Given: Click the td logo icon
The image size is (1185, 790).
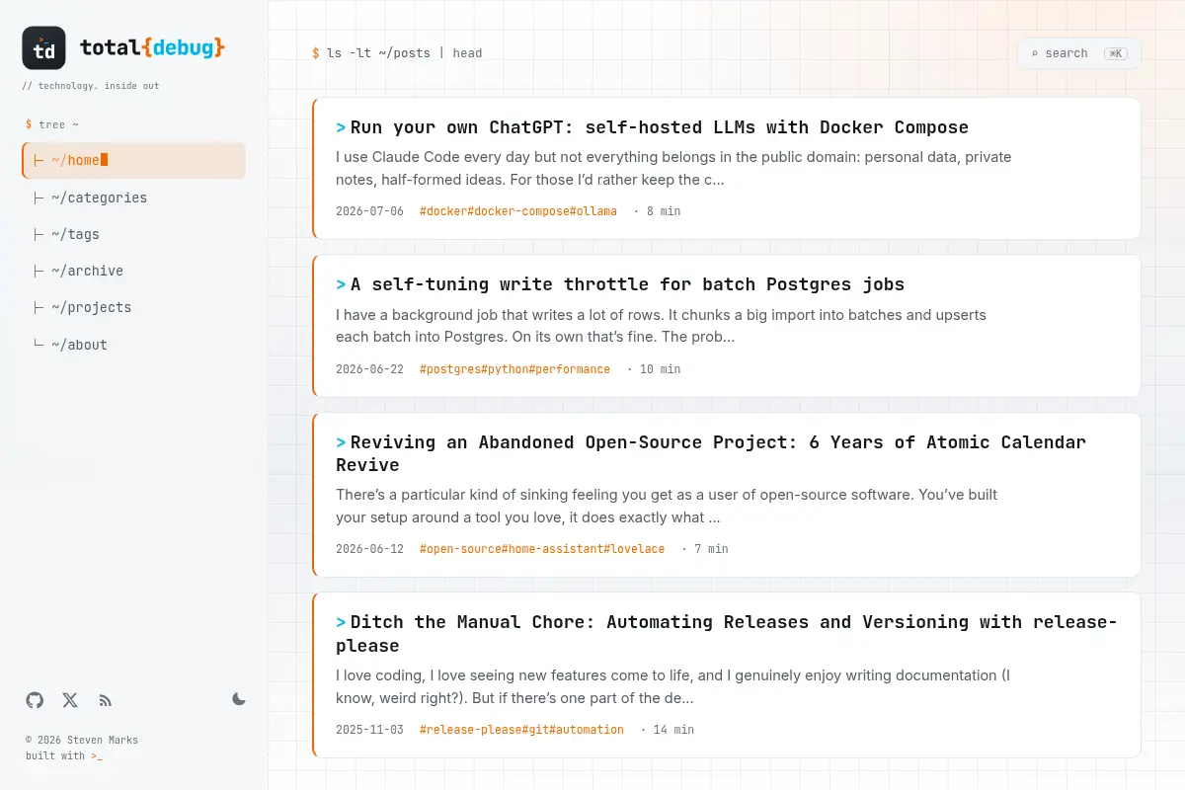Looking at the screenshot, I should click(43, 47).
